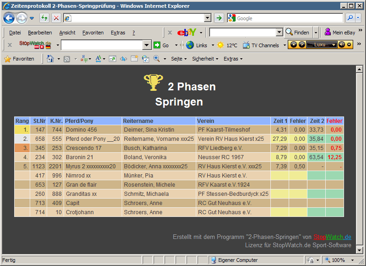Open the Datei menu

15,33
